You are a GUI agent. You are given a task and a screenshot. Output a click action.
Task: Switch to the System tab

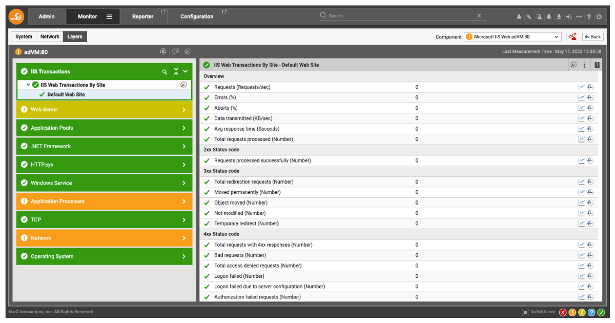point(24,37)
